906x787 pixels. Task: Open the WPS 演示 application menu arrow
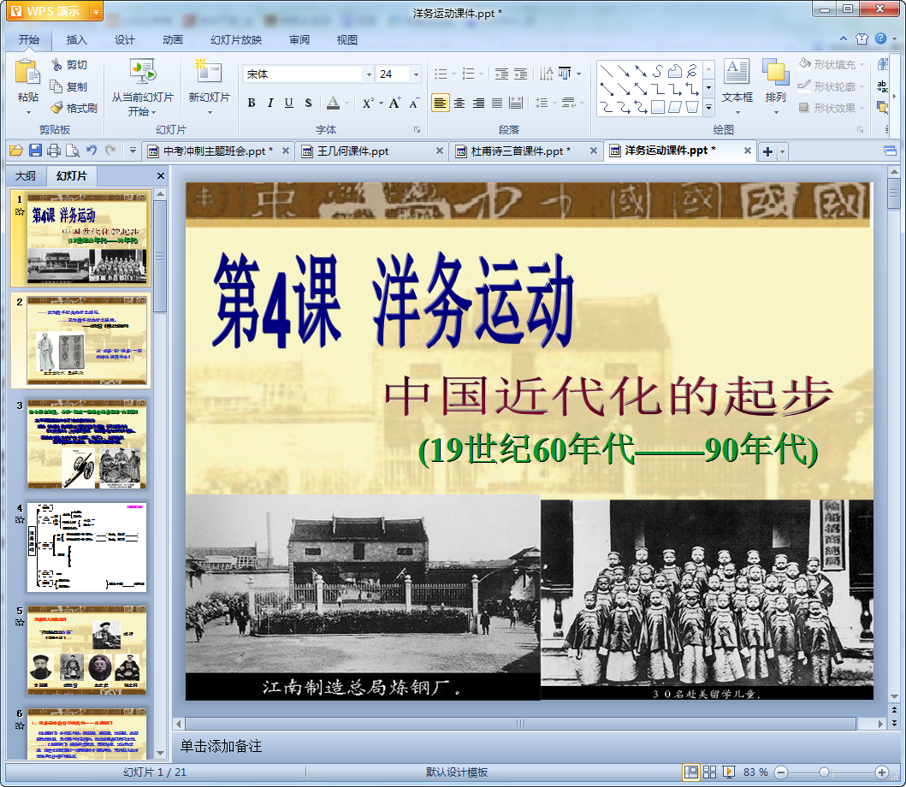[96, 11]
